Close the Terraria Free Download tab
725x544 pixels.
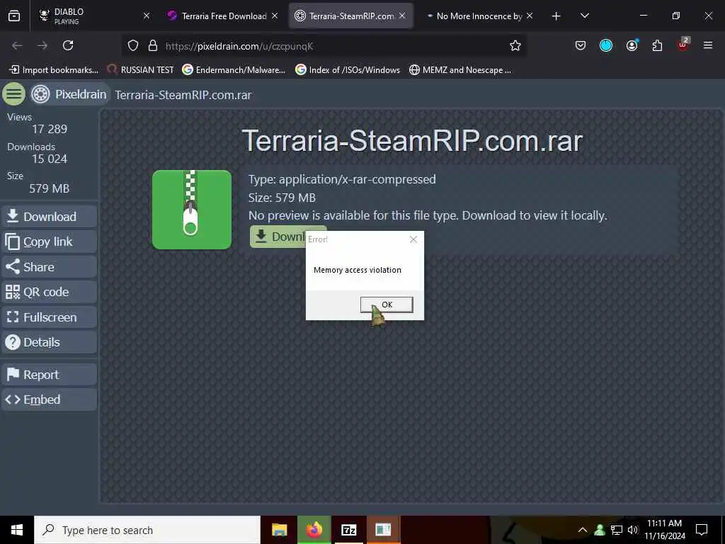275,16
